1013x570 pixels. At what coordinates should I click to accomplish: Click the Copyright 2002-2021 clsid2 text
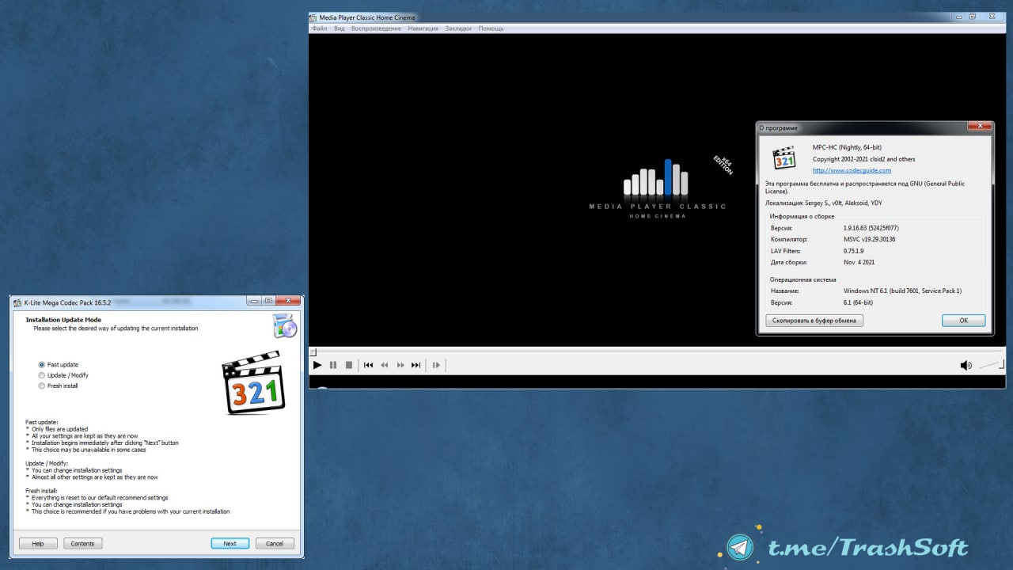(863, 159)
